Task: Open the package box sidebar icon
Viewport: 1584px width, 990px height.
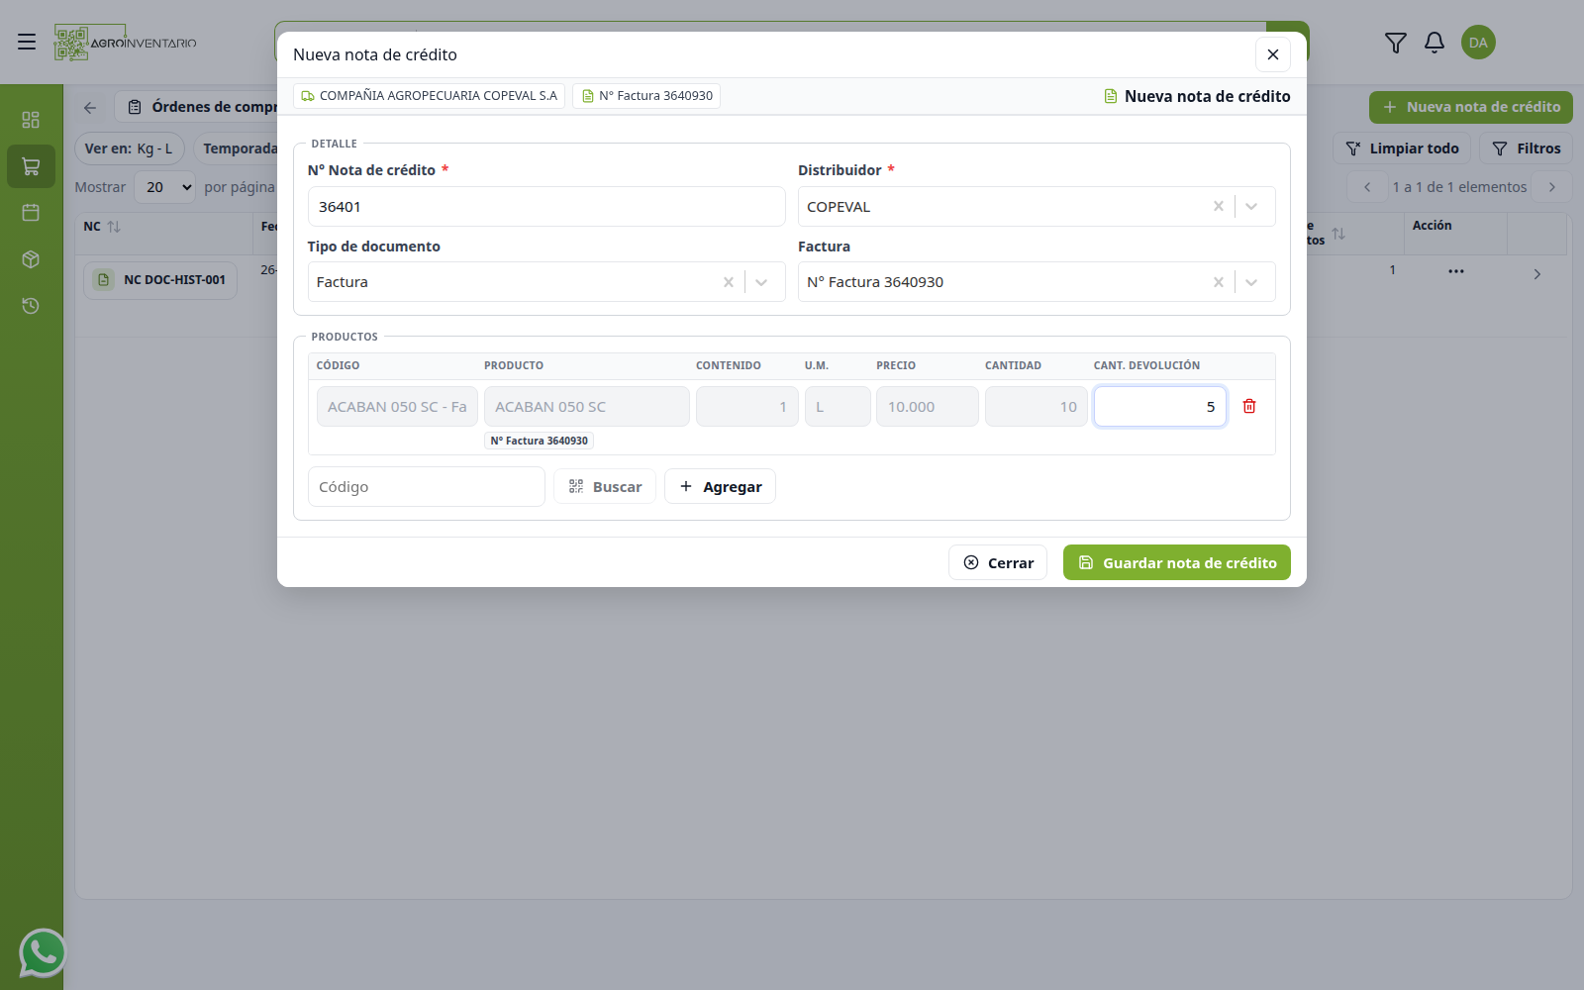Action: 31,259
